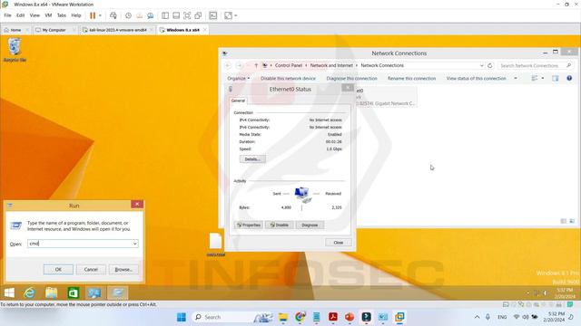Click the Run dialog taskbar icon
This screenshot has width=581, height=326.
(117, 293)
